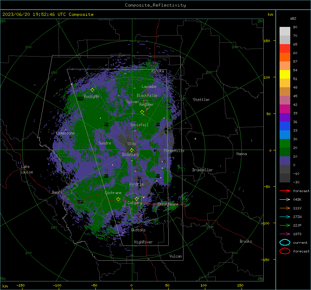The width and height of the screenshot is (311, 290).
Task: Click the Lacombe city label
Action: (x=149, y=87)
